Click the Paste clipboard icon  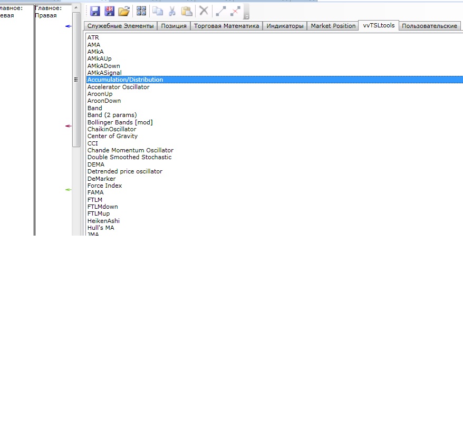(x=187, y=11)
